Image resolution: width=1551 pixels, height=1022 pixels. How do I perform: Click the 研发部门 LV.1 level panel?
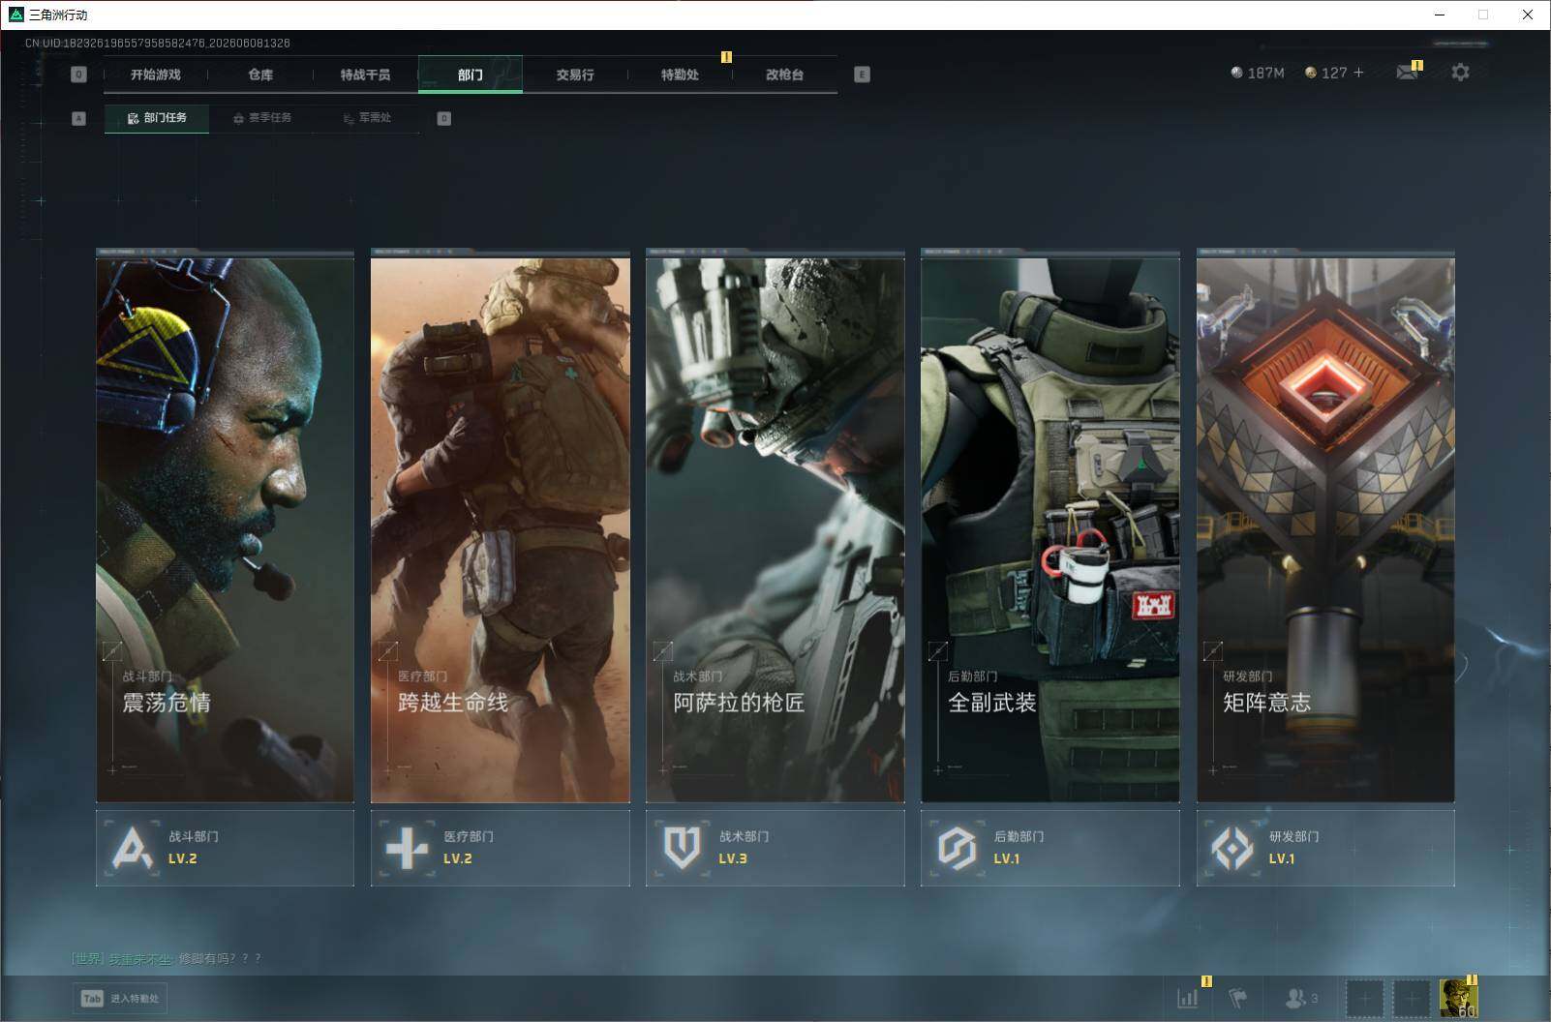(x=1325, y=848)
